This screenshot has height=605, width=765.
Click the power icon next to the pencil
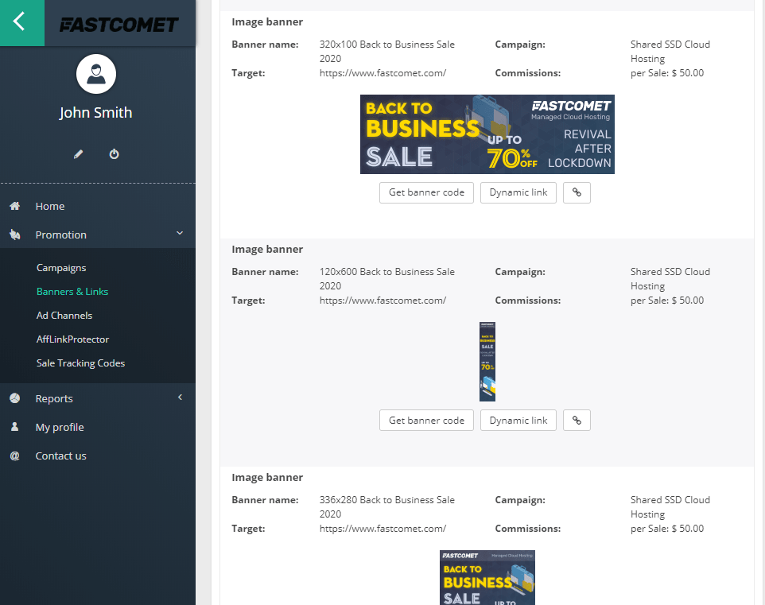coord(114,153)
